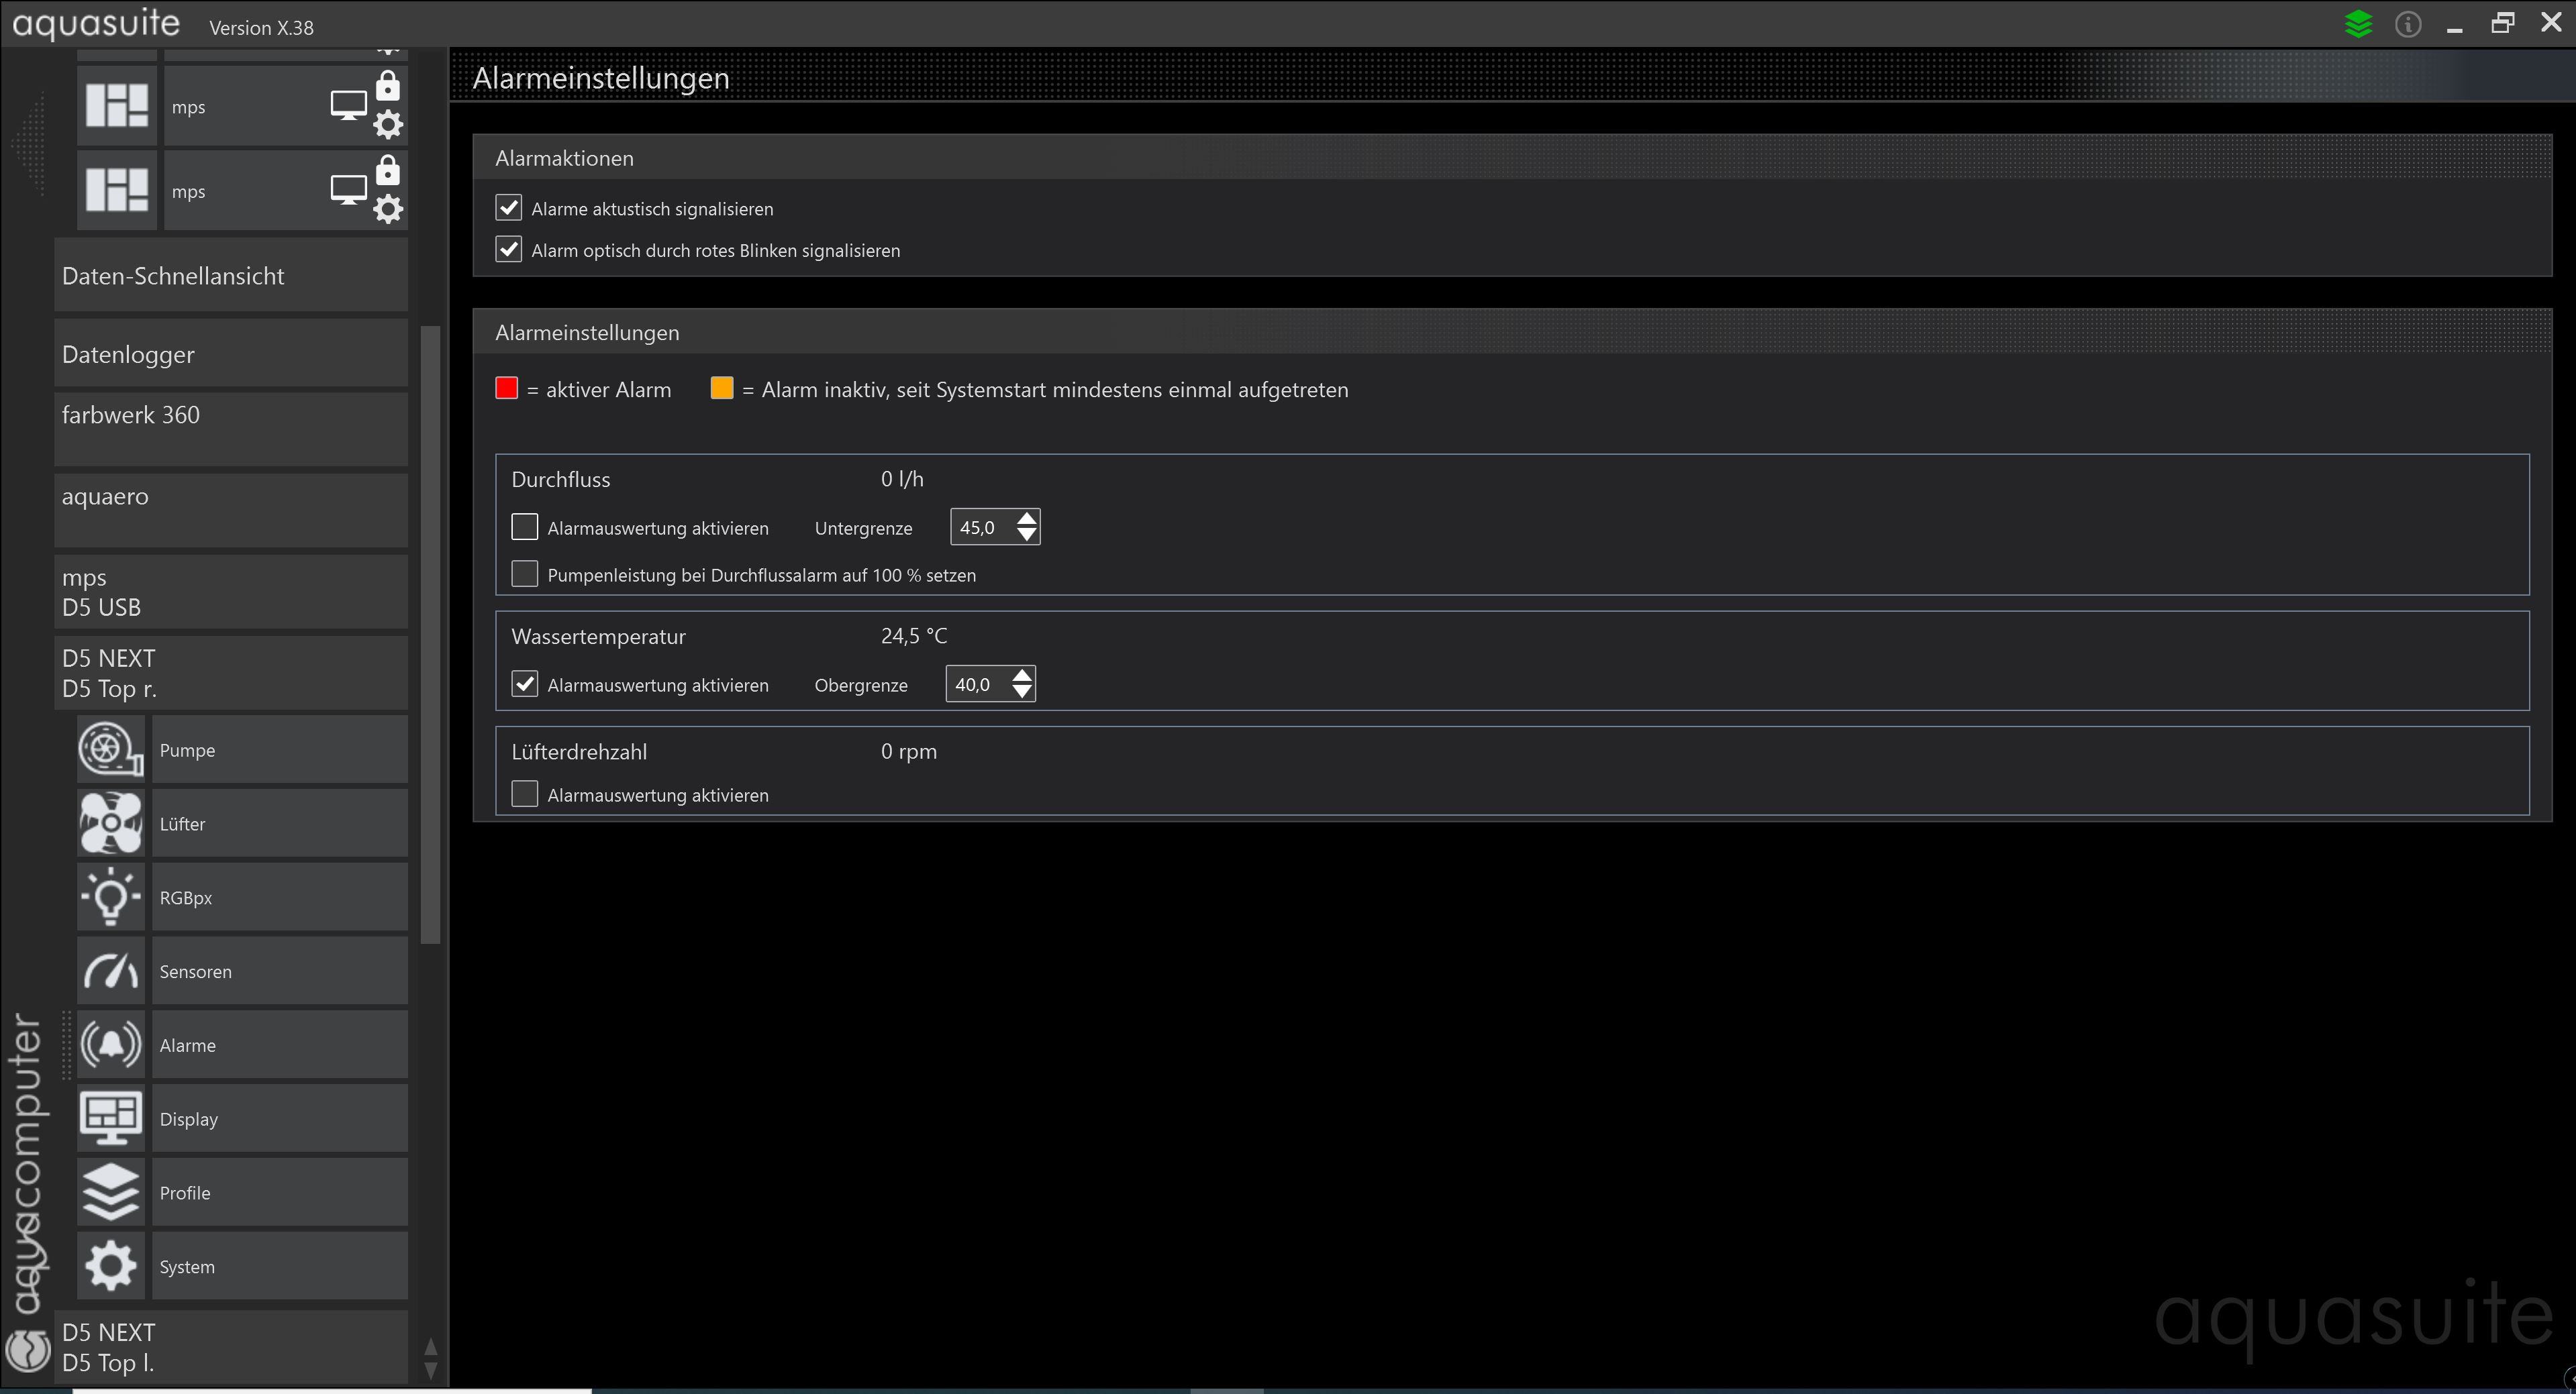
Task: Open the RGBpx page
Action: 280,898
